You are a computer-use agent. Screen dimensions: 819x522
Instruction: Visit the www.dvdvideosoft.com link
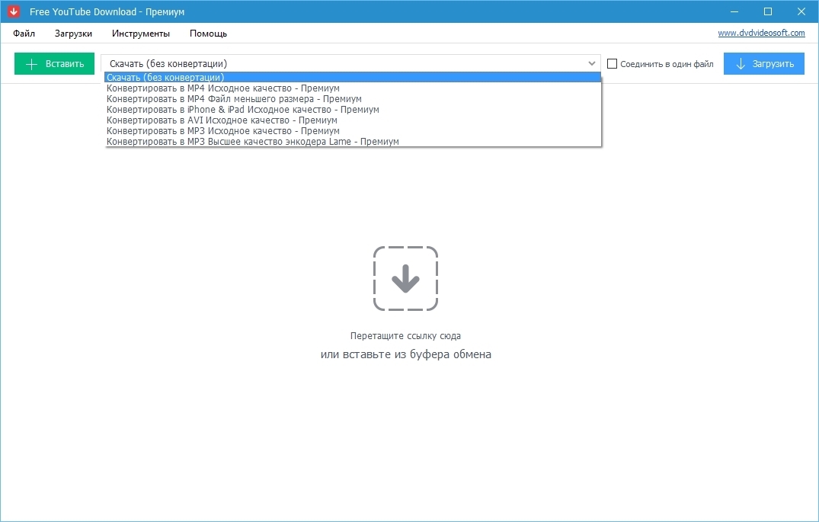761,33
